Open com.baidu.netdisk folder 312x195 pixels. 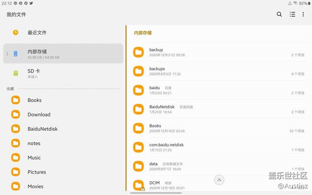[166, 147]
